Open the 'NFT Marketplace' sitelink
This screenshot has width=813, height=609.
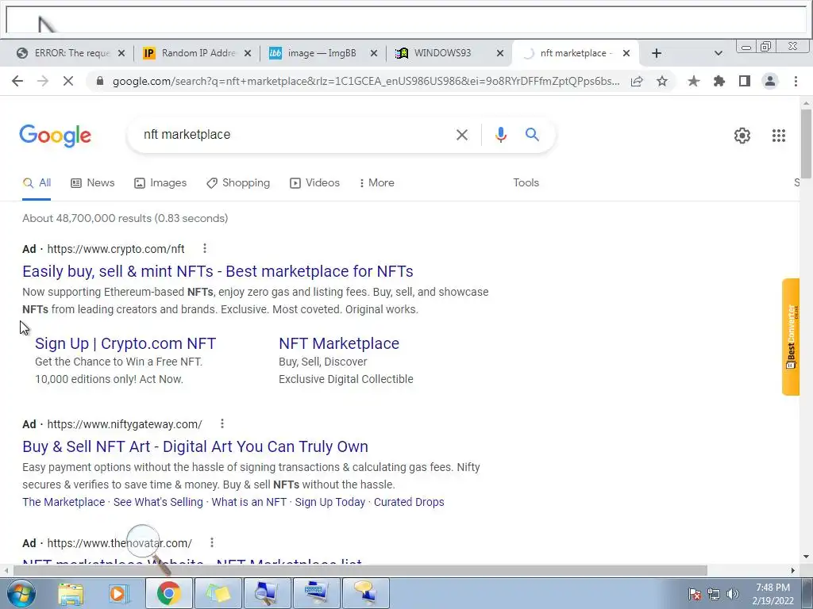(x=339, y=343)
